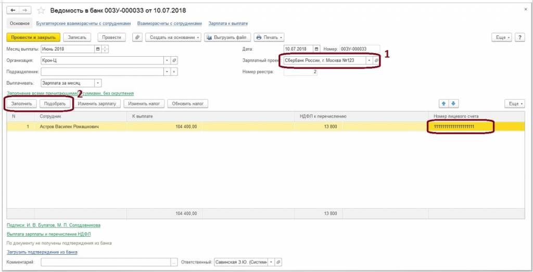This screenshot has height=272, width=533.
Task: Expand the Выплачивать dropdown
Action: pyautogui.click(x=98, y=83)
